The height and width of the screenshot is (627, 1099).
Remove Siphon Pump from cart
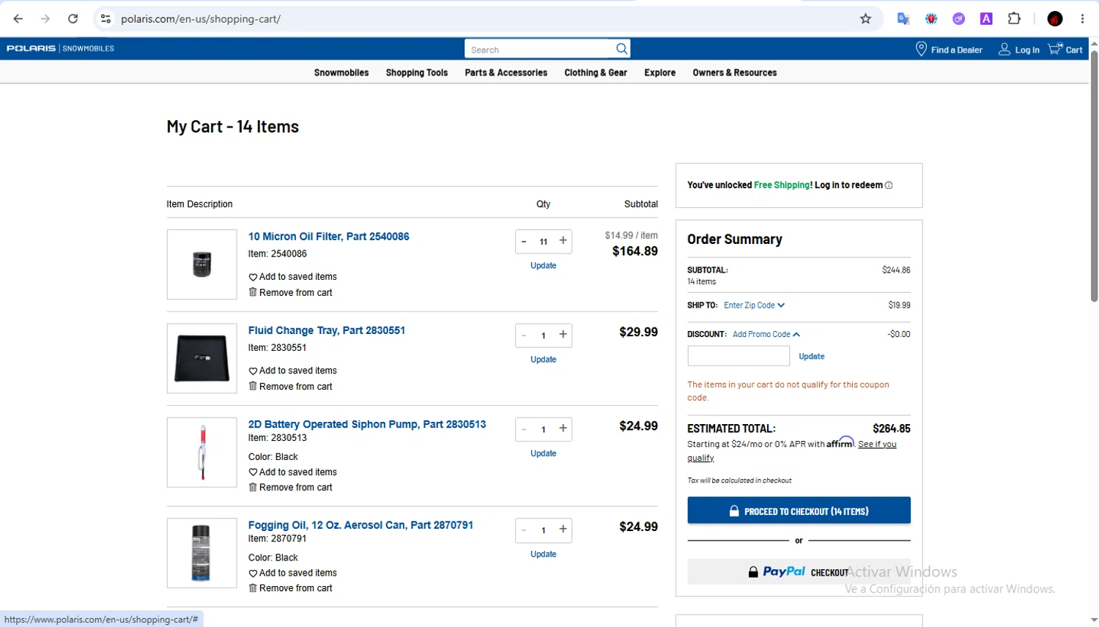pyautogui.click(x=291, y=487)
